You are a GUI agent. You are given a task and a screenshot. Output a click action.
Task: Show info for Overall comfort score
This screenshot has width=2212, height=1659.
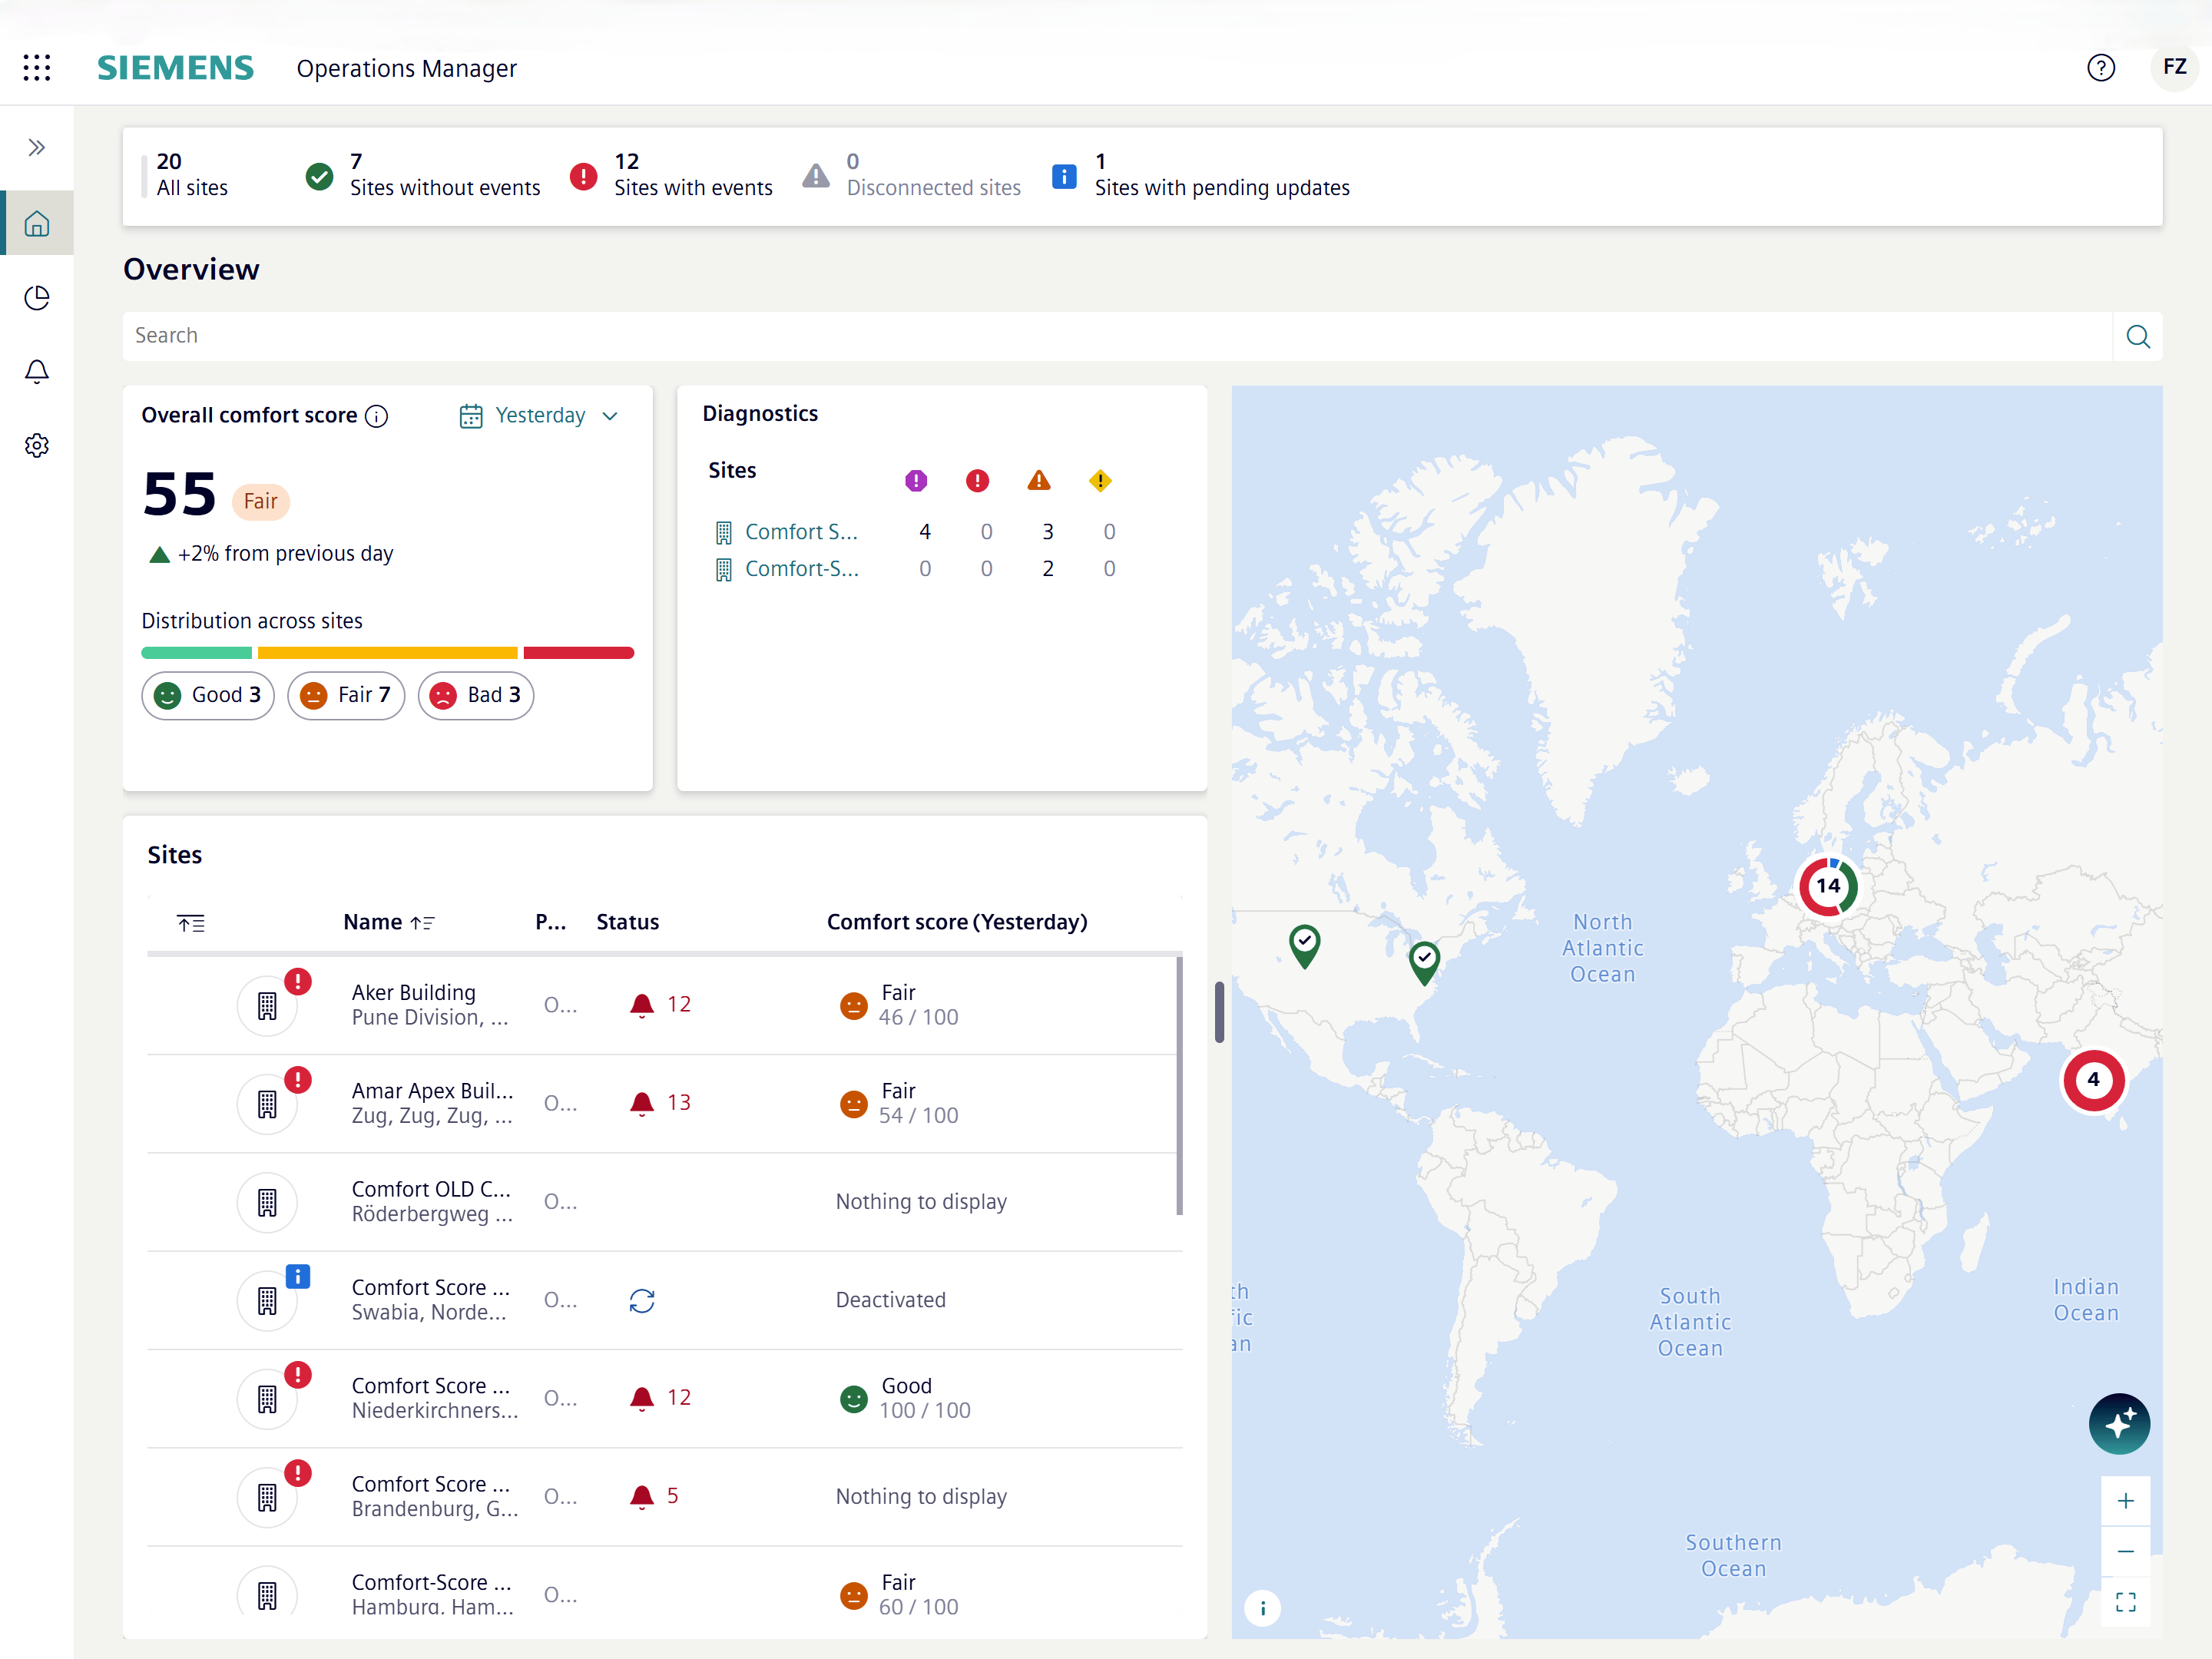[x=377, y=416]
